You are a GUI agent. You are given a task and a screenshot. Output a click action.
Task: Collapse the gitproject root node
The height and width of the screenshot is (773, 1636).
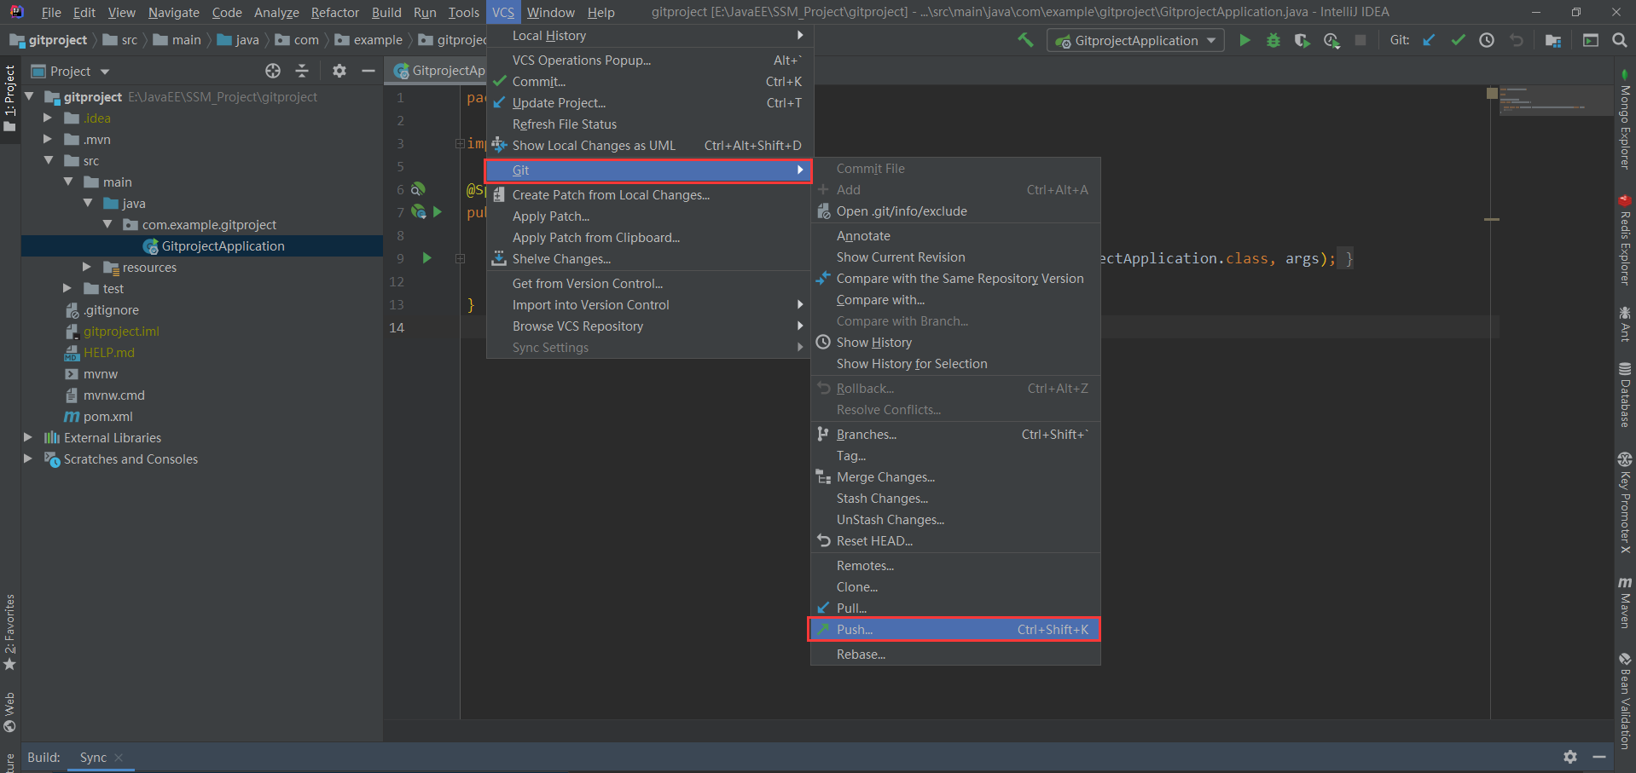(x=29, y=96)
